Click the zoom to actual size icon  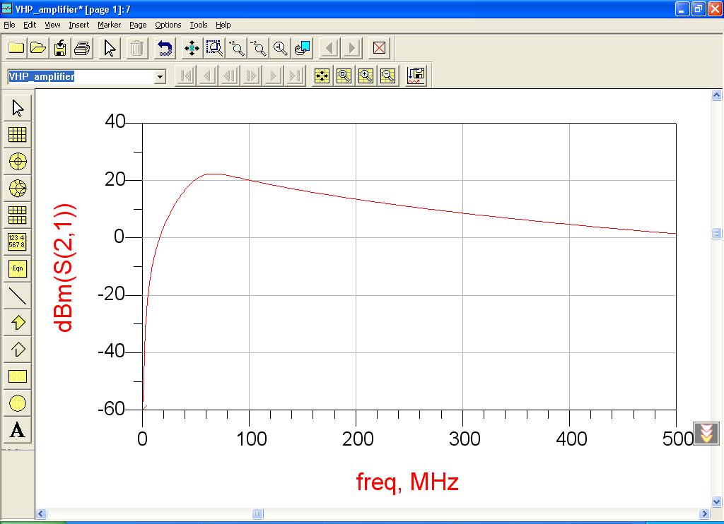click(x=280, y=48)
